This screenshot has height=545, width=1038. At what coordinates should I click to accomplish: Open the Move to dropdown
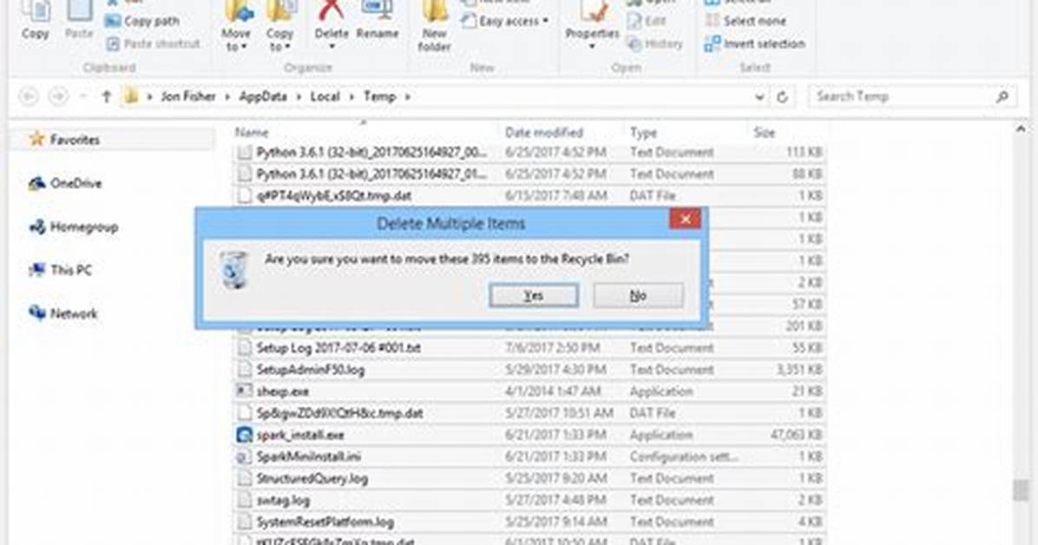click(236, 27)
